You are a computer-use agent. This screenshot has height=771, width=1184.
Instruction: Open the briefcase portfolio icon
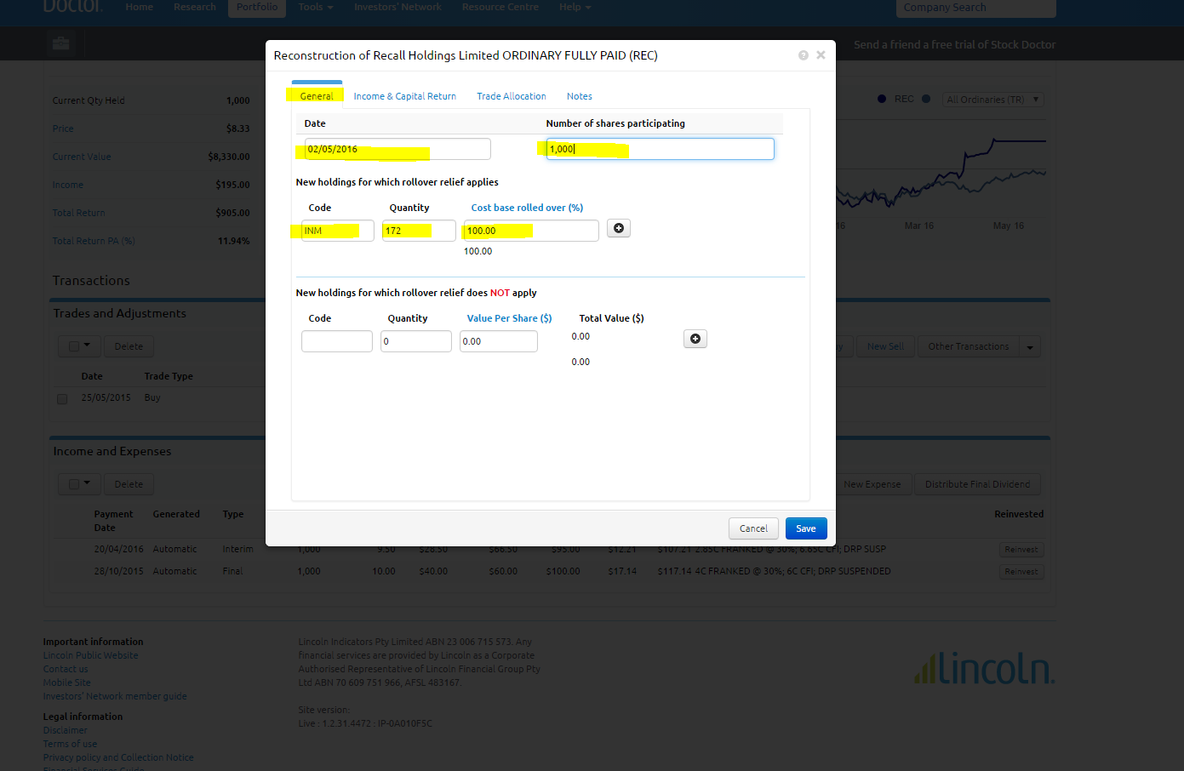point(61,43)
